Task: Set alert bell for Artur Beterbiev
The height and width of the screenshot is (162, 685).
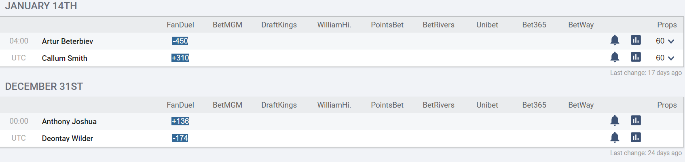Action: coord(615,40)
